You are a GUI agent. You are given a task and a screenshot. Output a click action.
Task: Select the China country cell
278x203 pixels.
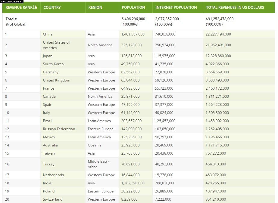[x=48, y=34]
